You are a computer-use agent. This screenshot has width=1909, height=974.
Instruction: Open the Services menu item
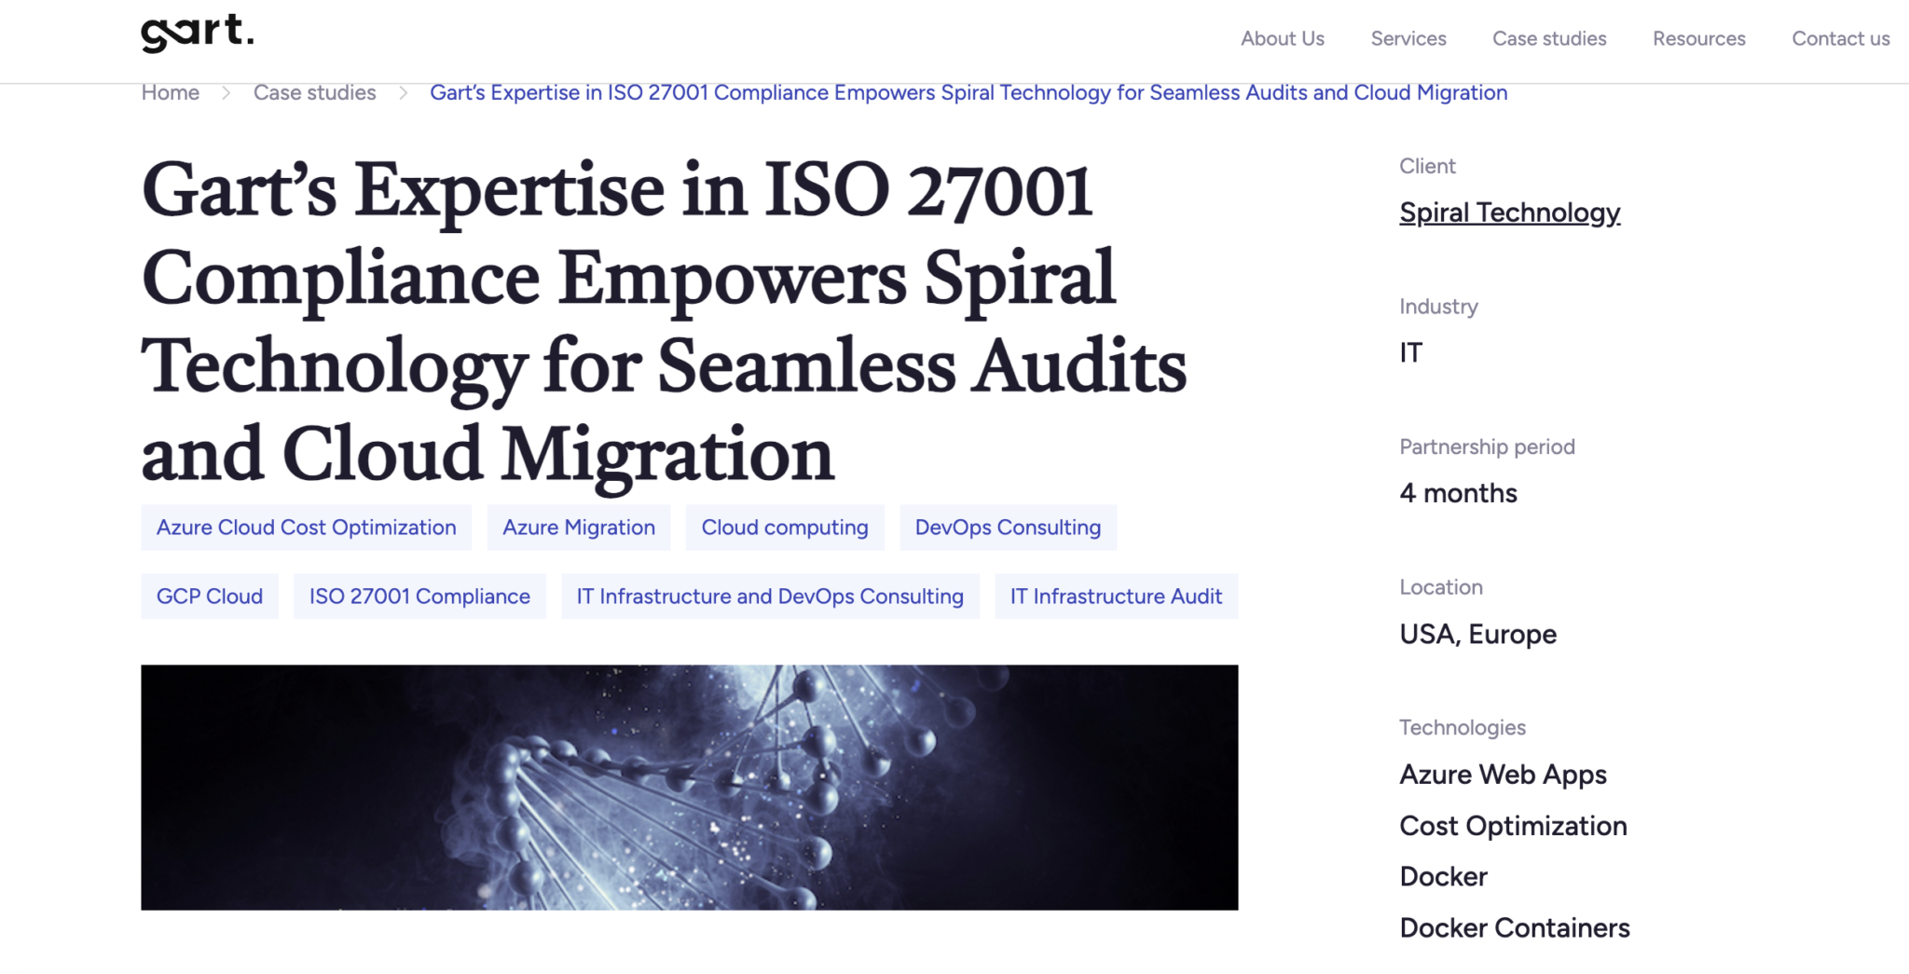tap(1408, 39)
